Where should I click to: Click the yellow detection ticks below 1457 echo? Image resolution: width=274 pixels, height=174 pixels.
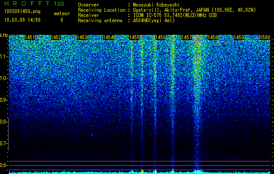tap(198, 171)
